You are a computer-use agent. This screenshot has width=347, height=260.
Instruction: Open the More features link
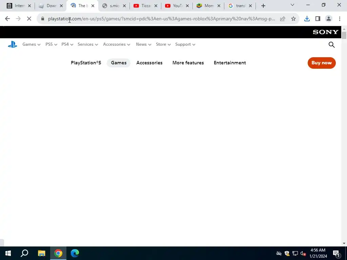188,63
